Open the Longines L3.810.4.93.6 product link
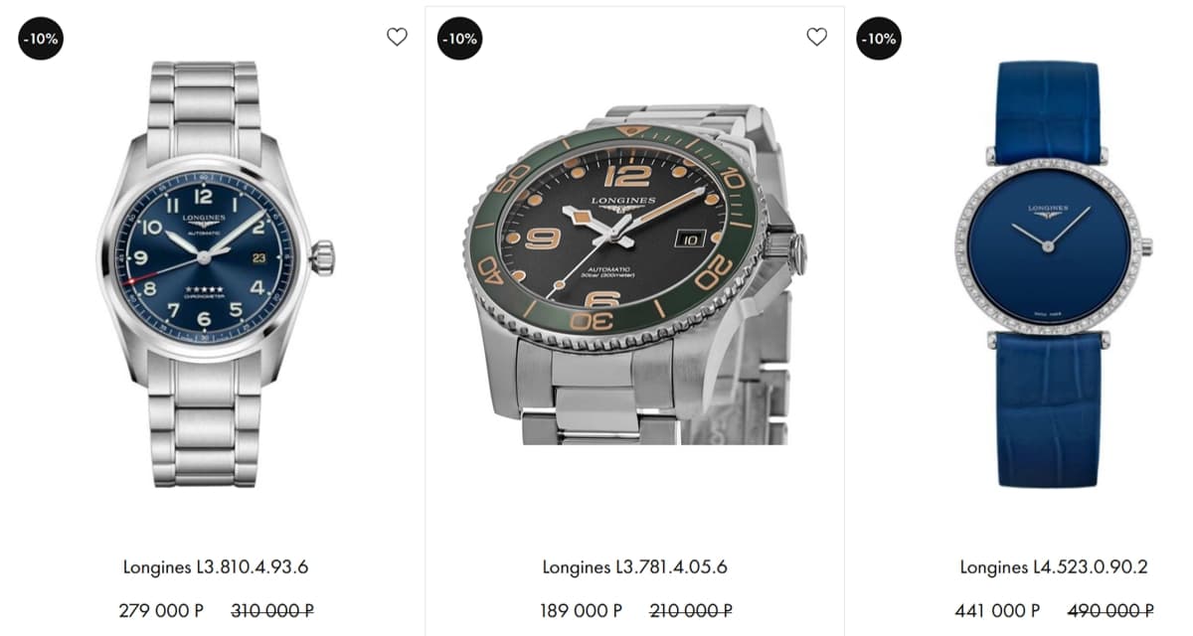 point(216,567)
